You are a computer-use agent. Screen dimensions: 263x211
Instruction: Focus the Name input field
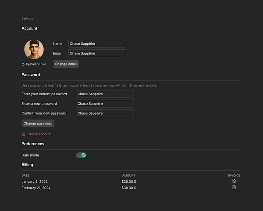click(97, 44)
